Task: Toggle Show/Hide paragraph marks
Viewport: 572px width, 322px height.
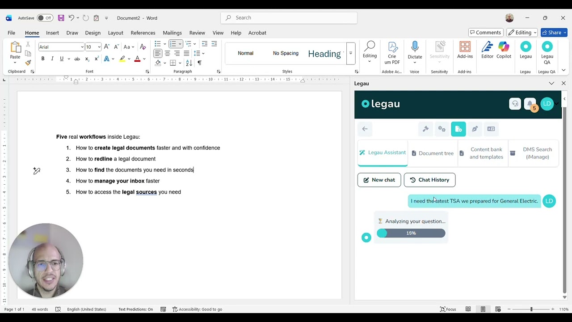Action: pyautogui.click(x=199, y=63)
